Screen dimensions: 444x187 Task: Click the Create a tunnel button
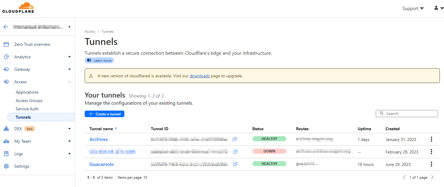(x=104, y=114)
